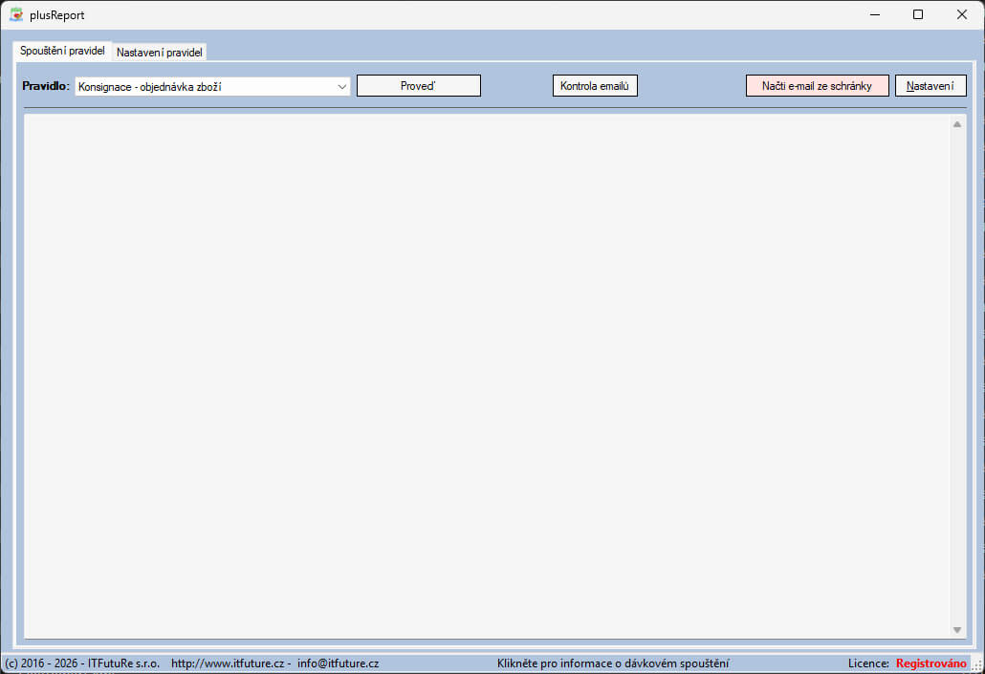Click the scrollbar up arrow
The height and width of the screenshot is (674, 985).
[957, 124]
